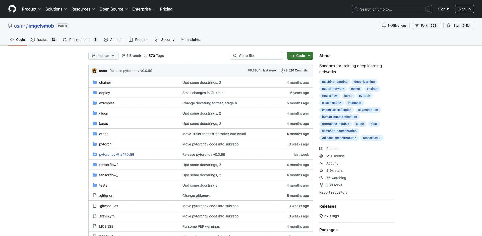This screenshot has height=236, width=482.
Task: Fork the repository
Action: pyautogui.click(x=426, y=26)
